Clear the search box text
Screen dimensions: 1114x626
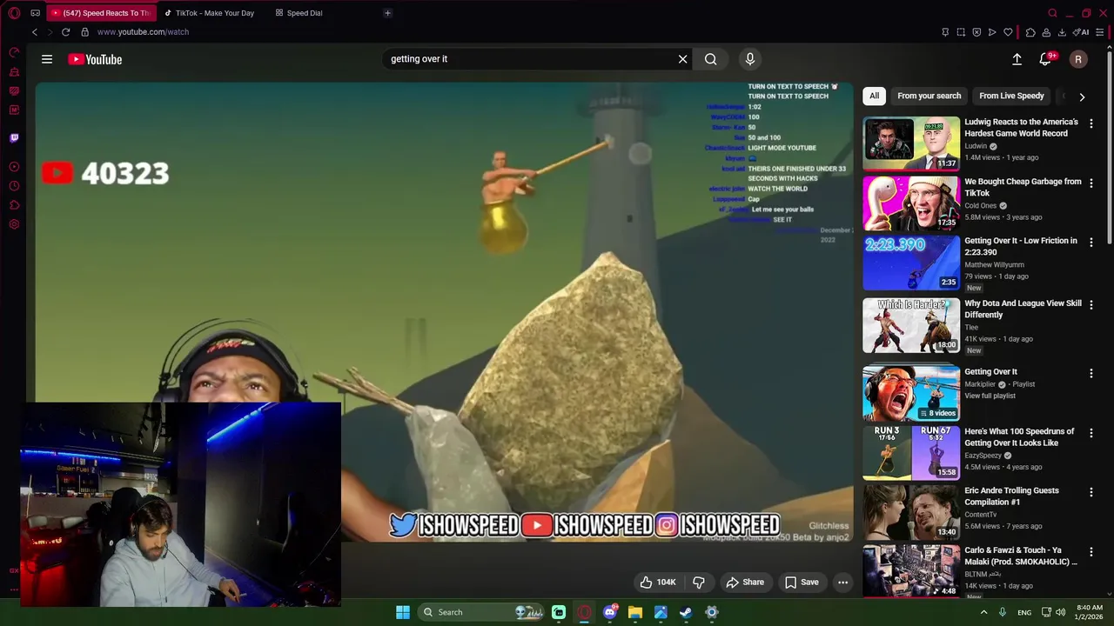point(683,59)
